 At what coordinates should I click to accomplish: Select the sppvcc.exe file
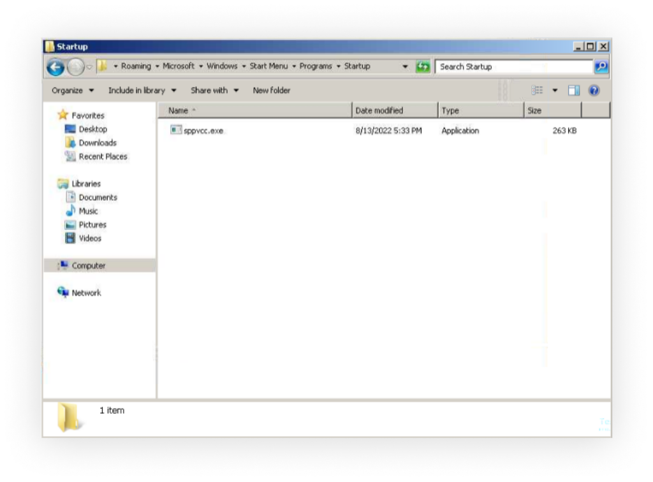(x=203, y=131)
